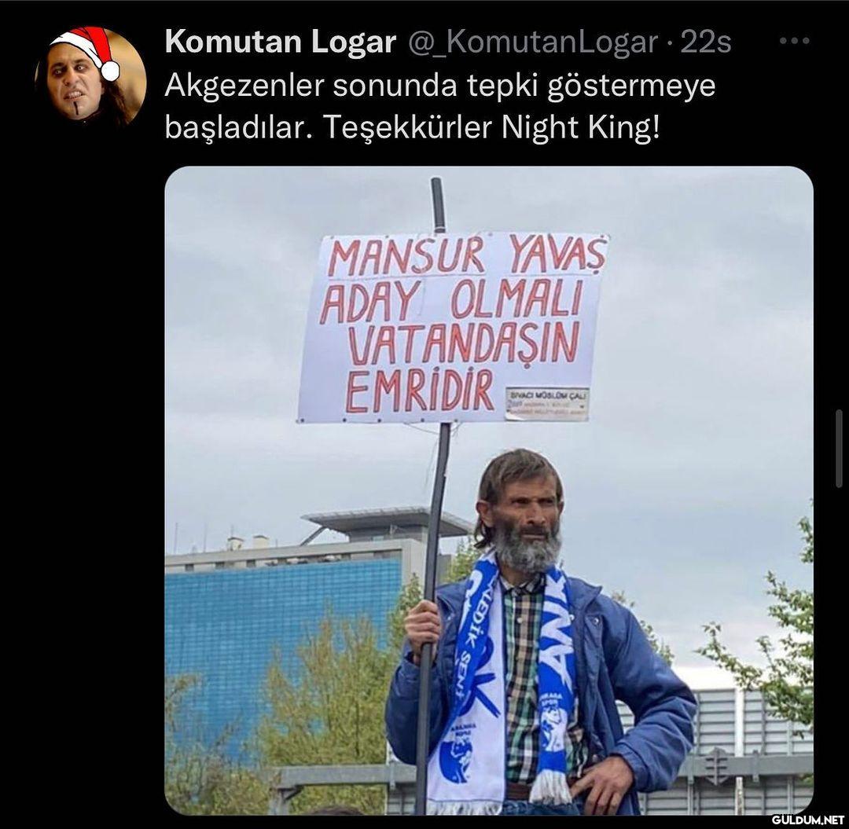The height and width of the screenshot is (829, 849).
Task: Click the GULDUM.NET watermark
Action: pos(808,820)
